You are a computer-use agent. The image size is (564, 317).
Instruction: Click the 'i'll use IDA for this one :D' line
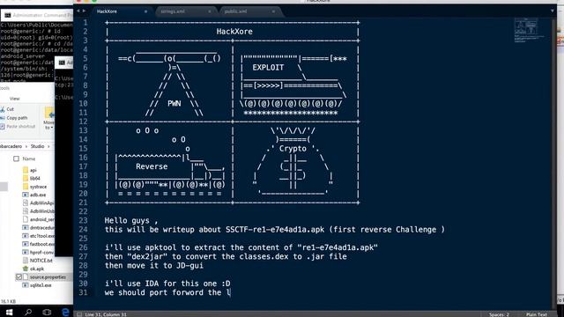(167, 284)
